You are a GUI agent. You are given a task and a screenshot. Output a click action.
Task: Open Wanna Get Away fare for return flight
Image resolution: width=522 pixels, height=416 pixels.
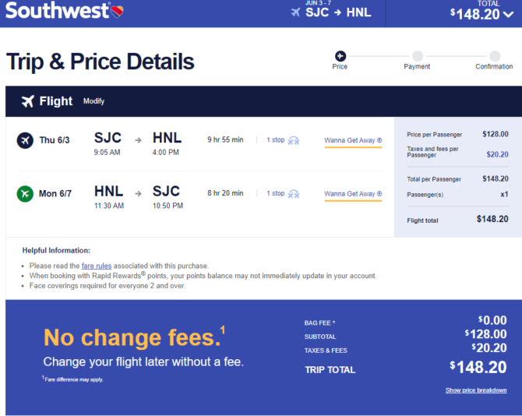353,194
